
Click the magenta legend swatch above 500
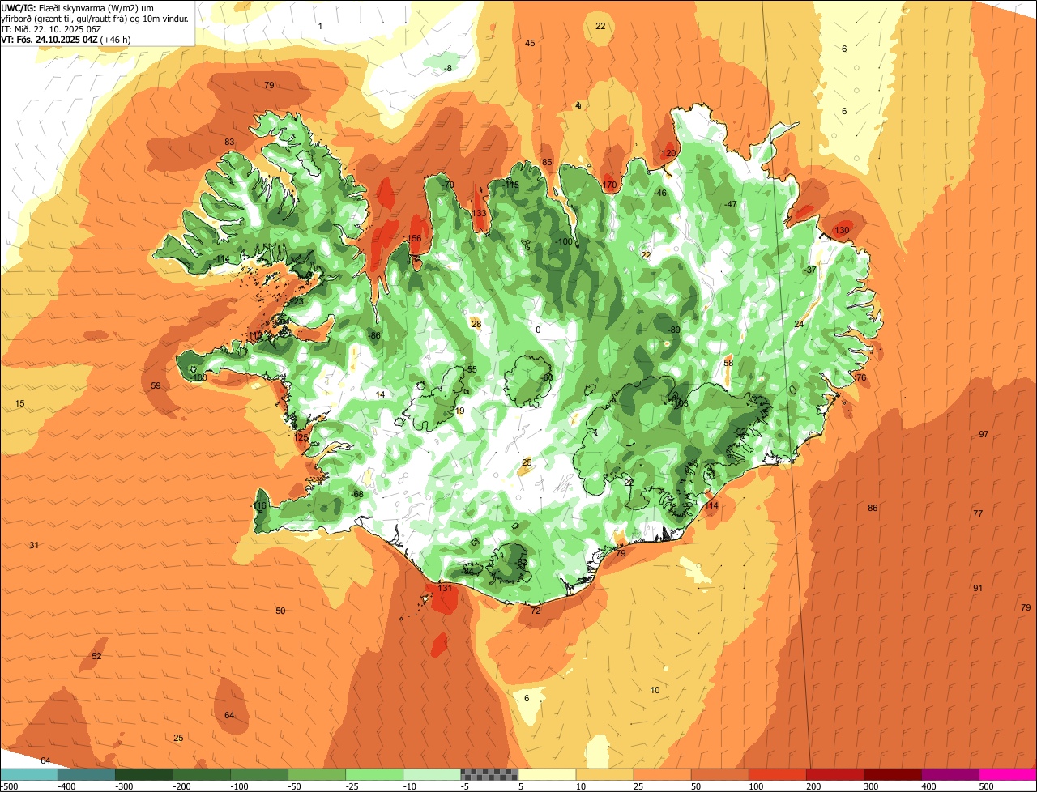point(1008,774)
